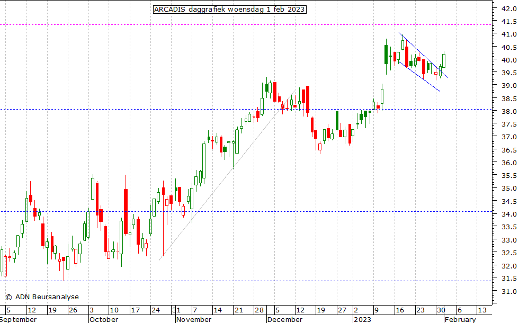This screenshot has height=323, width=519.
Task: Click the date label 17 in October
Action: coord(135,310)
